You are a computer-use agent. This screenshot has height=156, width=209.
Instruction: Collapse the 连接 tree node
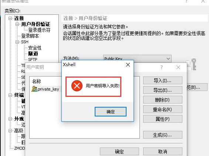(10, 18)
